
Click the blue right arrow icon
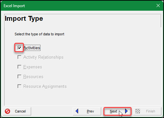(126, 111)
